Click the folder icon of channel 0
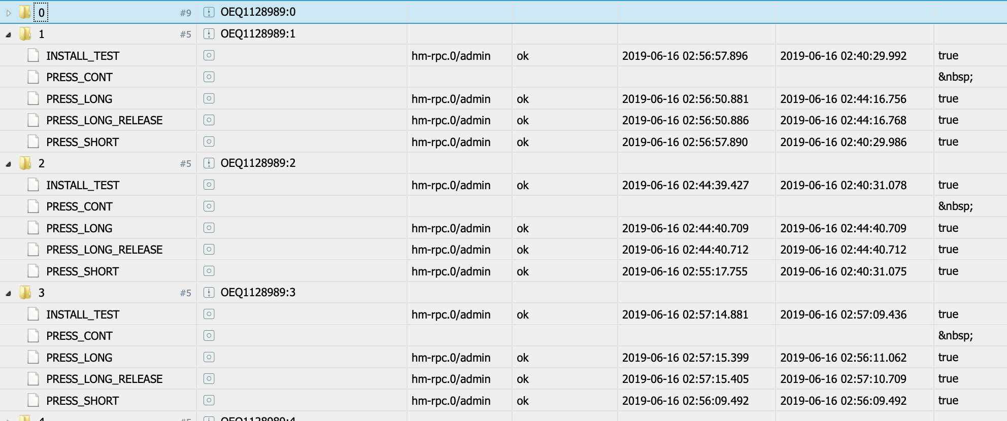 coord(25,12)
